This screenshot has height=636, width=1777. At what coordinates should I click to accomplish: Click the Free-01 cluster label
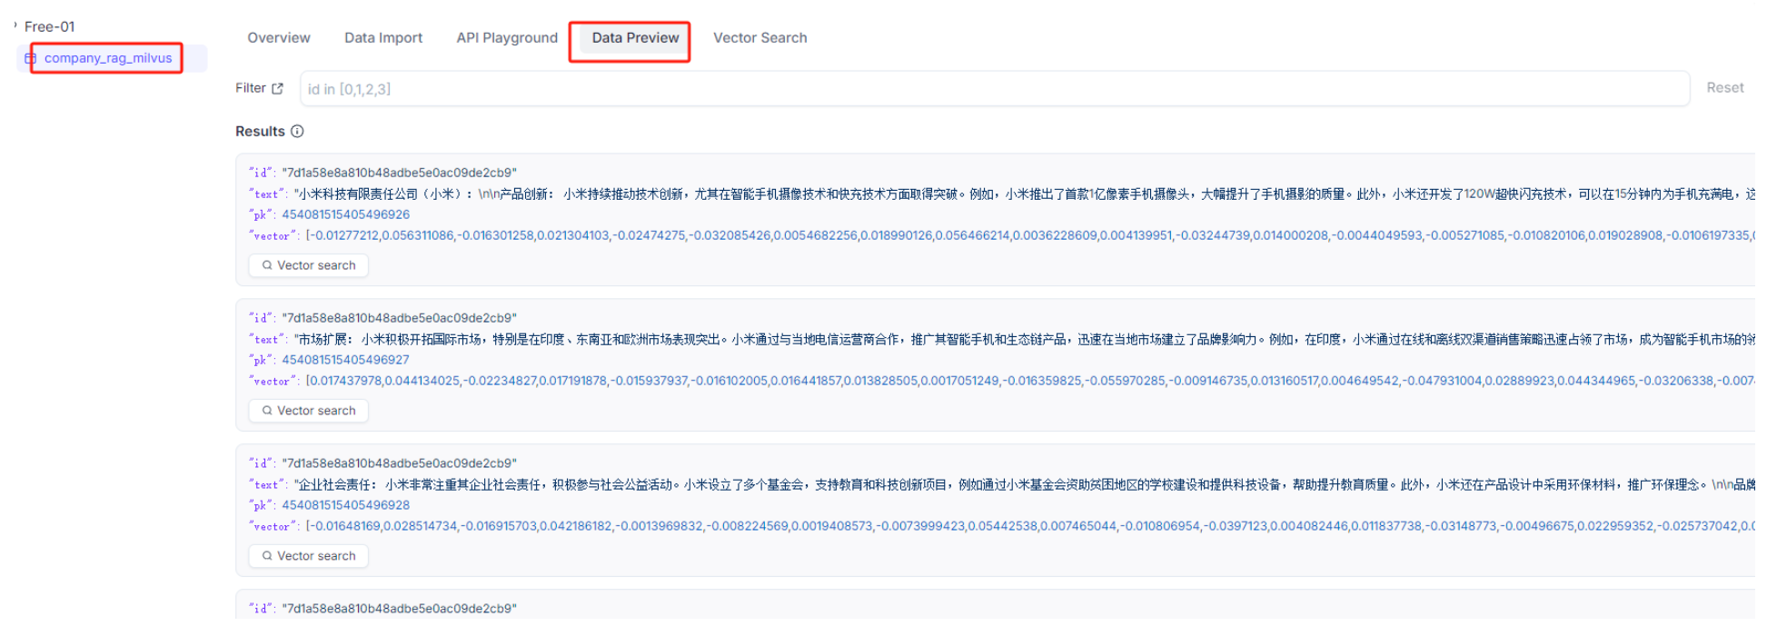click(x=50, y=26)
